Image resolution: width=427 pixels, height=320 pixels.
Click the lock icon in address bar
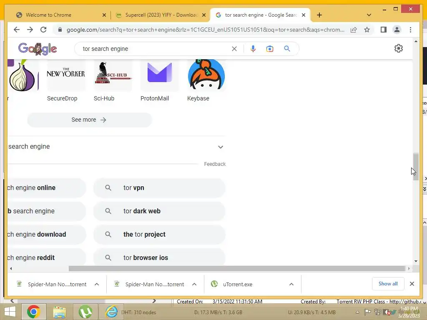click(x=60, y=30)
